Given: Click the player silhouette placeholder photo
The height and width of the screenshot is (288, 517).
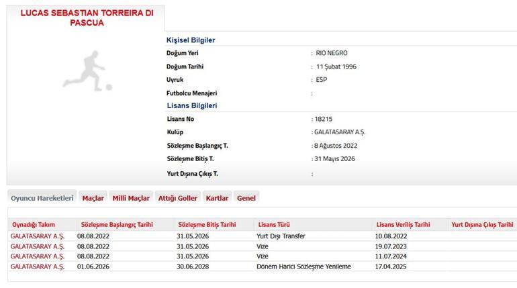Looking at the screenshot, I should pyautogui.click(x=88, y=71).
